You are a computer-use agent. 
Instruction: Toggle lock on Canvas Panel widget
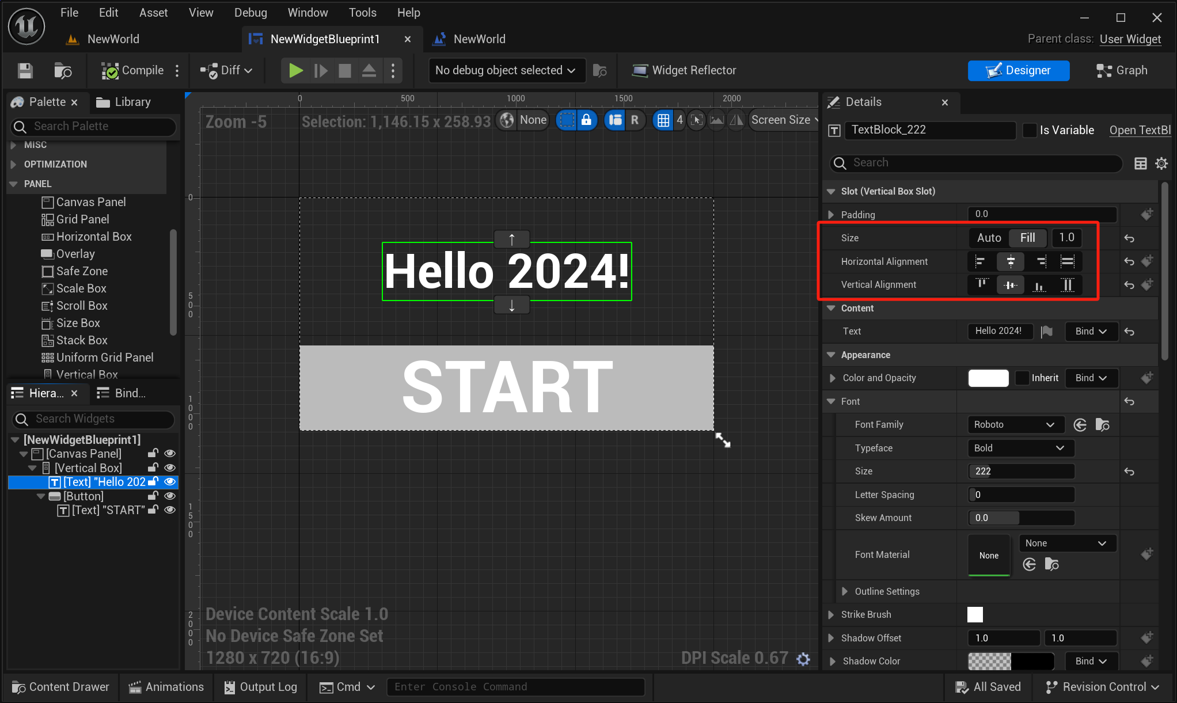153,454
